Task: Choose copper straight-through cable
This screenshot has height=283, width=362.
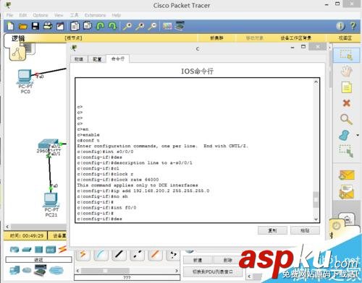Action: point(119,255)
